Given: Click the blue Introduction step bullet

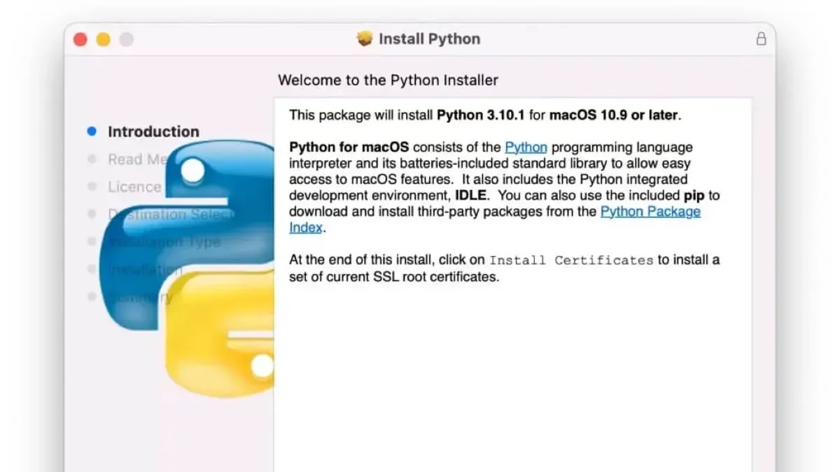Looking at the screenshot, I should tap(92, 131).
